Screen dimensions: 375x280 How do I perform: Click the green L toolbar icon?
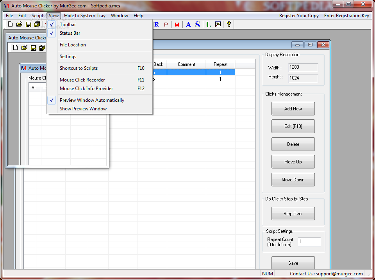click(209, 25)
